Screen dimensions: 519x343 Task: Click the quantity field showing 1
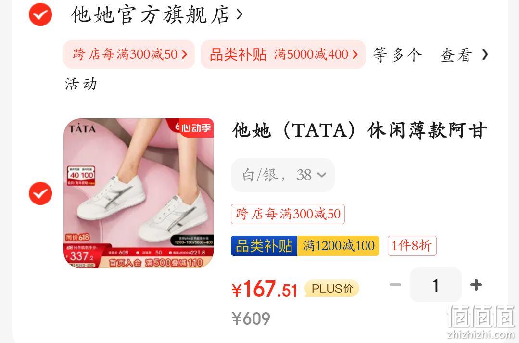(x=436, y=285)
